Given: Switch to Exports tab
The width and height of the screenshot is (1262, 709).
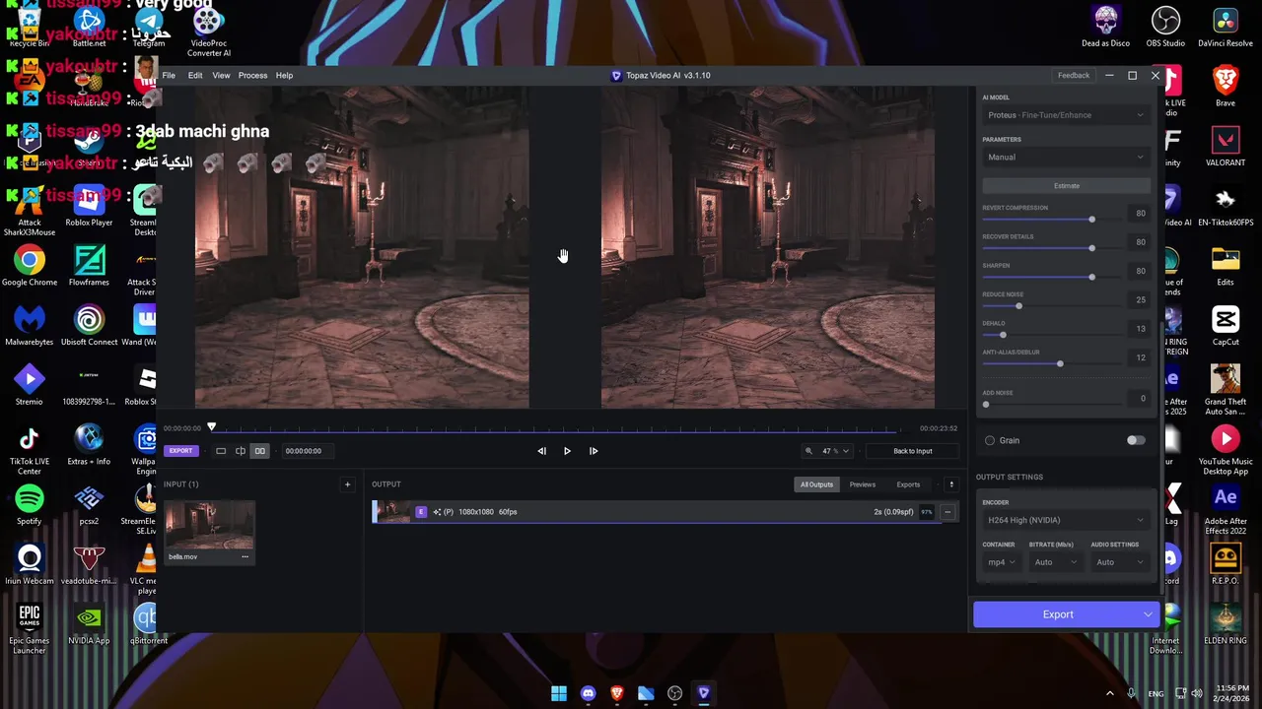Looking at the screenshot, I should [x=908, y=484].
